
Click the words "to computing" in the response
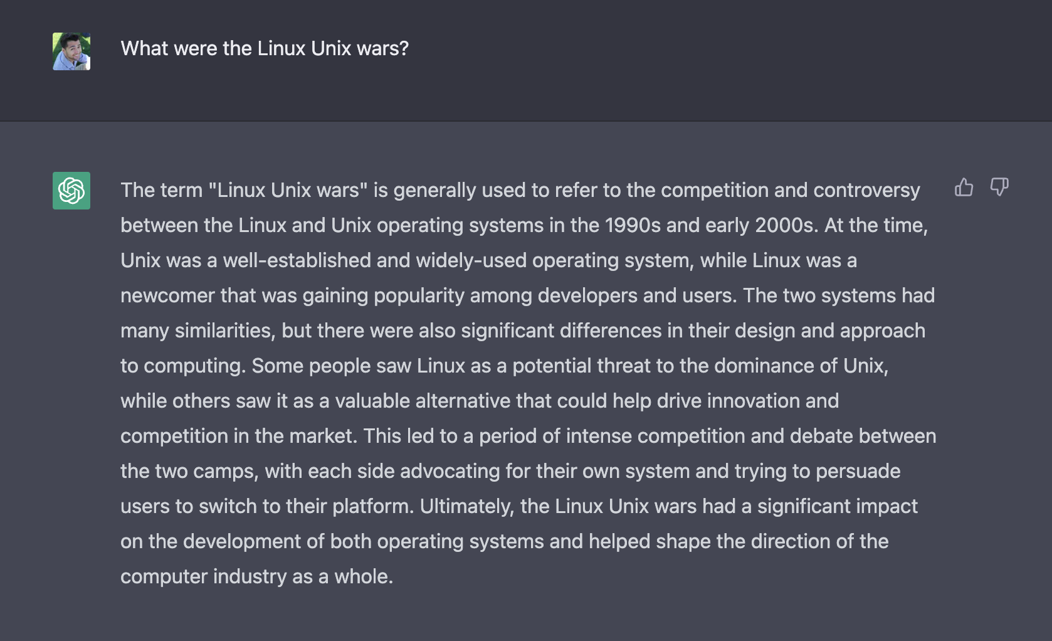coord(182,366)
